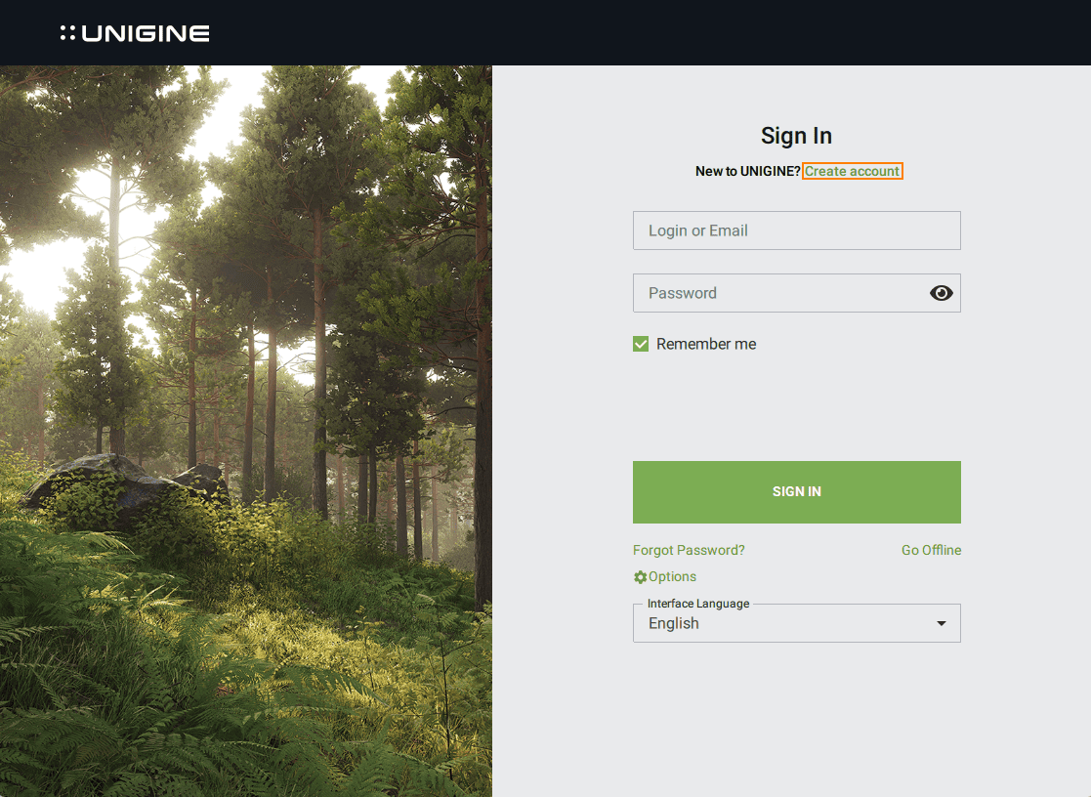Open the Interface Language dropdown
The height and width of the screenshot is (797, 1091).
pyautogui.click(x=796, y=623)
